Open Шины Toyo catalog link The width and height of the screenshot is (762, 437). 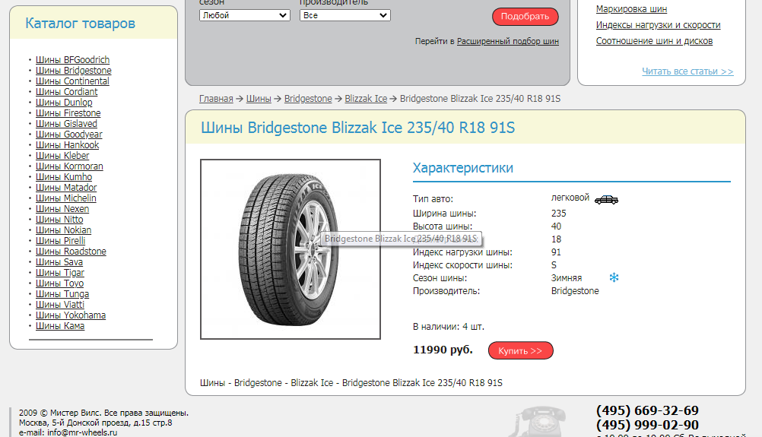tap(59, 284)
